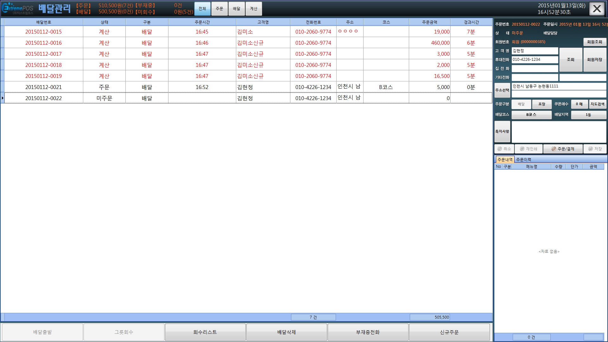
Task: Filter list by 전체 all orders
Action: 202,9
